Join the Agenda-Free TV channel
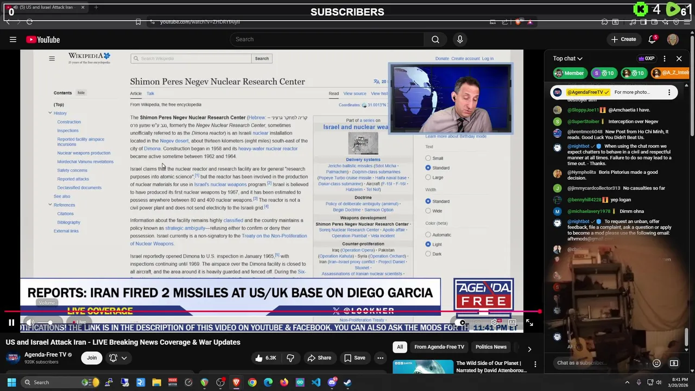 point(92,357)
